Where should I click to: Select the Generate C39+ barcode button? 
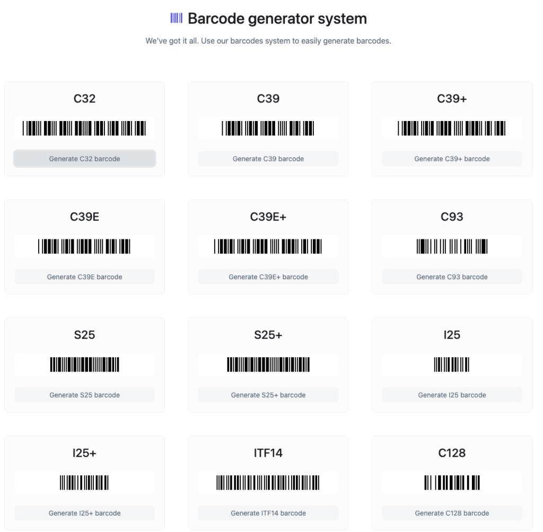pyautogui.click(x=452, y=159)
